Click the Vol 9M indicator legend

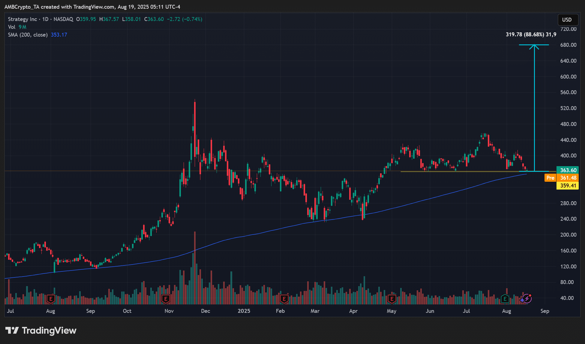pos(17,27)
